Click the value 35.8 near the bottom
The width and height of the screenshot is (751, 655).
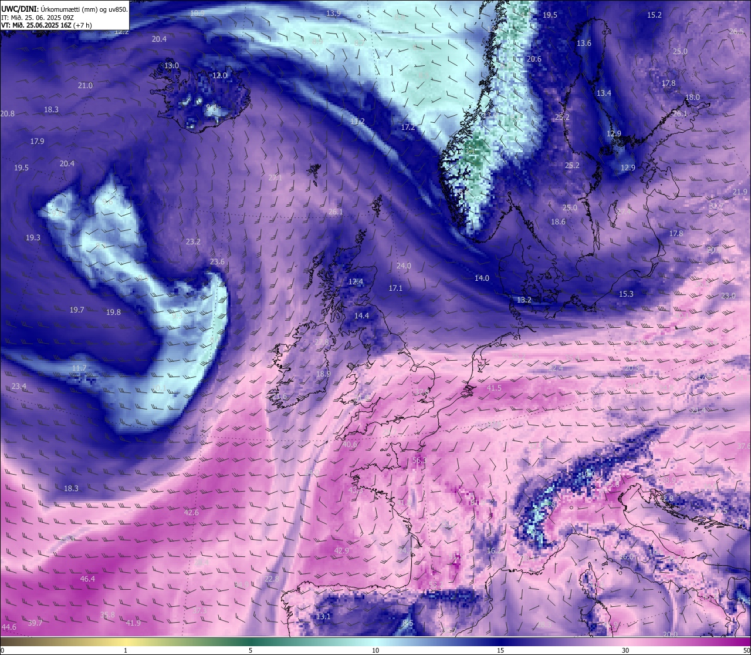point(107,615)
